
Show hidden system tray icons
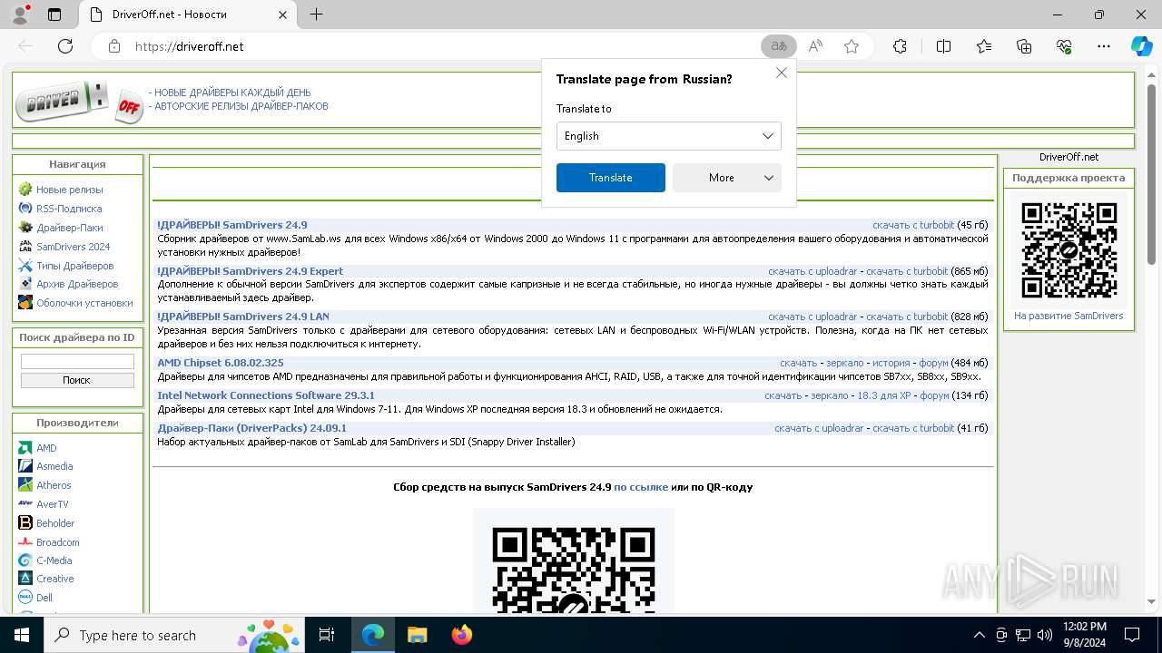(x=979, y=635)
